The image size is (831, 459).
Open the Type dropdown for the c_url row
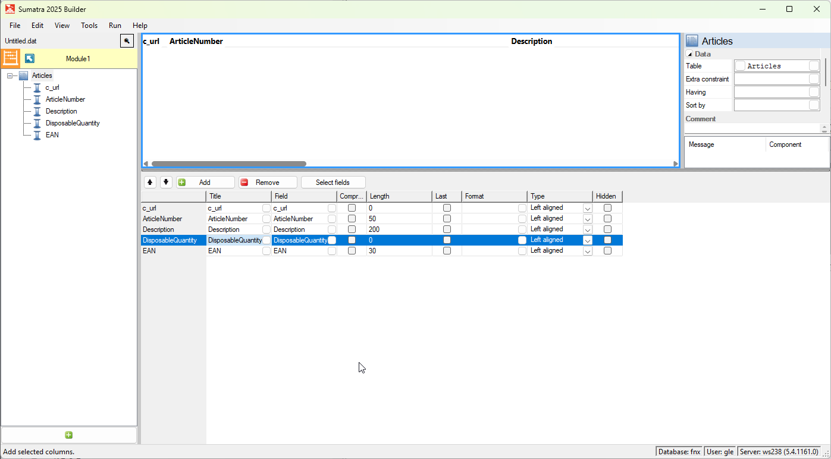[587, 208]
